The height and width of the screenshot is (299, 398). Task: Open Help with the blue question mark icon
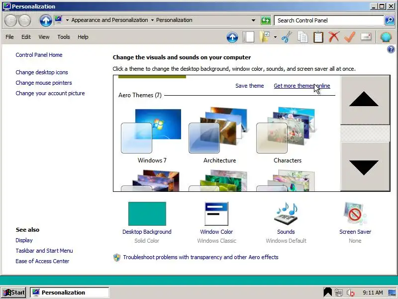(391, 49)
